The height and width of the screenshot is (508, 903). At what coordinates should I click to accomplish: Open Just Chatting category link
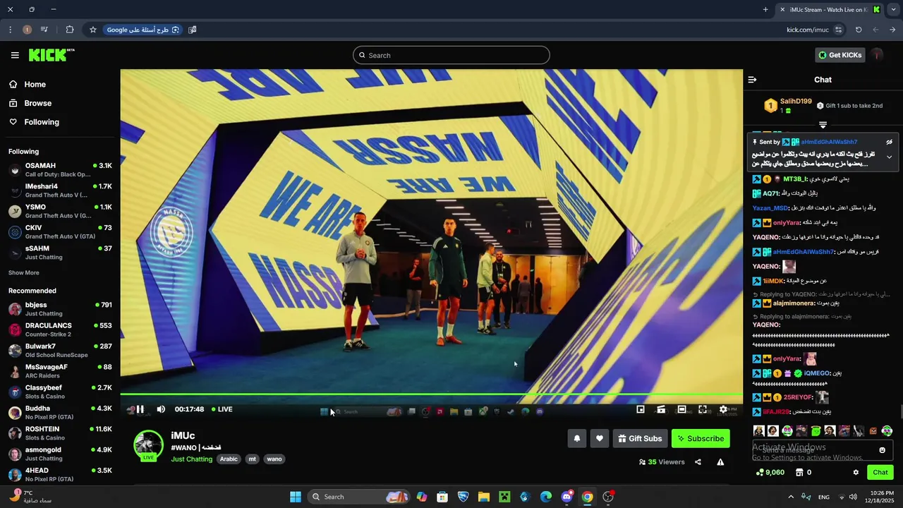click(x=191, y=459)
